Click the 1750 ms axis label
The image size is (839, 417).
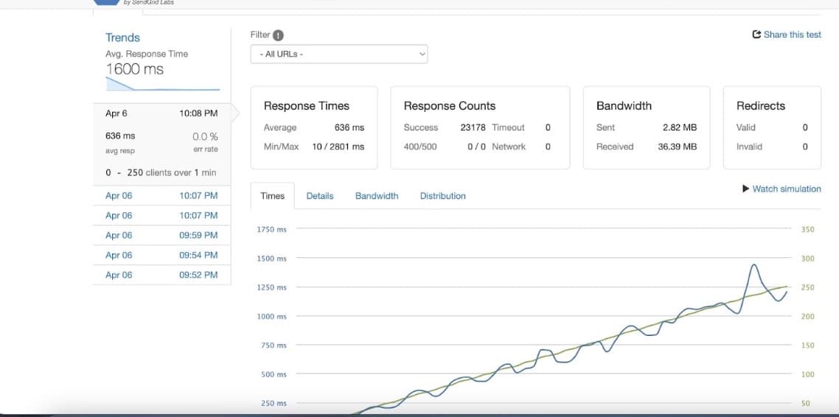coord(272,229)
